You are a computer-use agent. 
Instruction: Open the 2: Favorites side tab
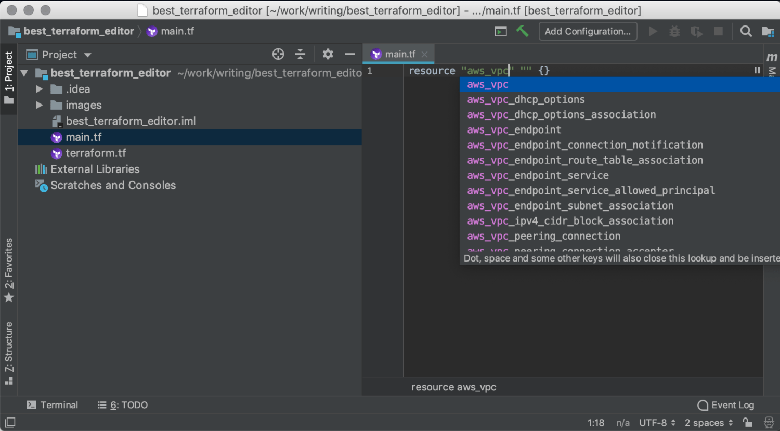click(x=9, y=270)
